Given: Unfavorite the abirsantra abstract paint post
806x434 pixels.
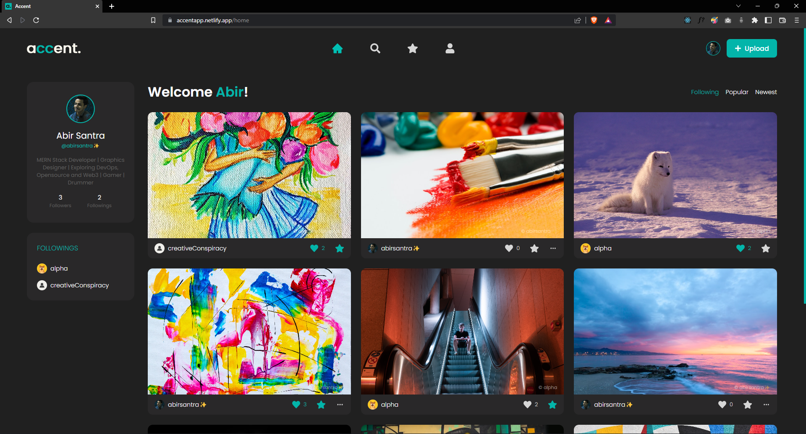Looking at the screenshot, I should (321, 405).
